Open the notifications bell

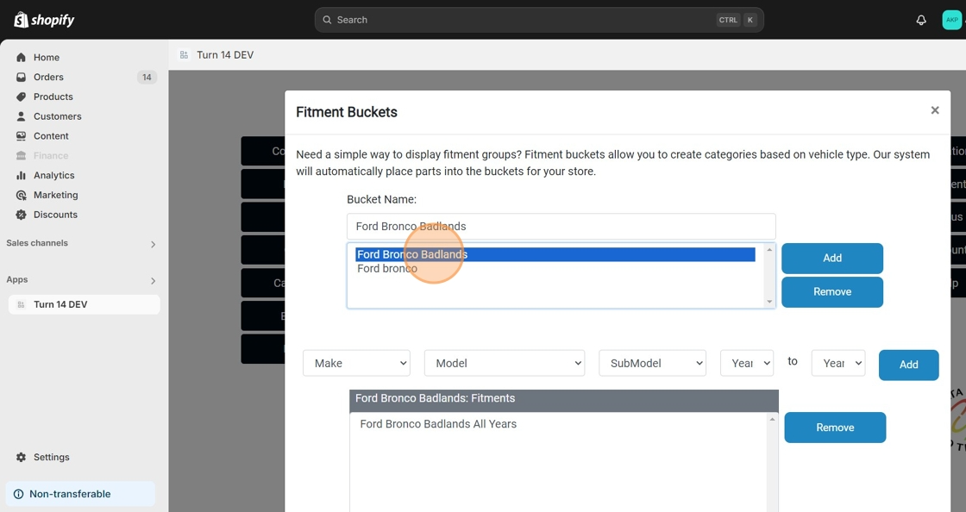pyautogui.click(x=921, y=21)
